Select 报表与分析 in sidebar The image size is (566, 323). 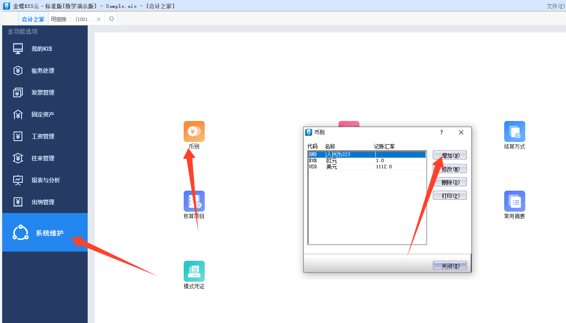(45, 180)
